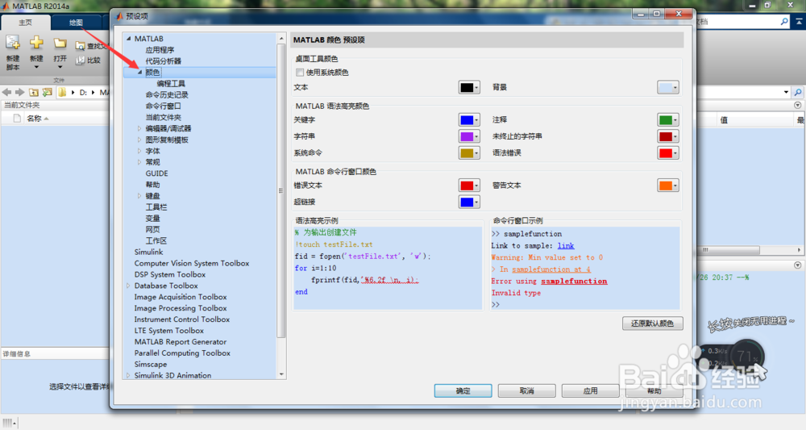Collapse the 颜色 tree node
The image size is (806, 430).
pyautogui.click(x=139, y=73)
